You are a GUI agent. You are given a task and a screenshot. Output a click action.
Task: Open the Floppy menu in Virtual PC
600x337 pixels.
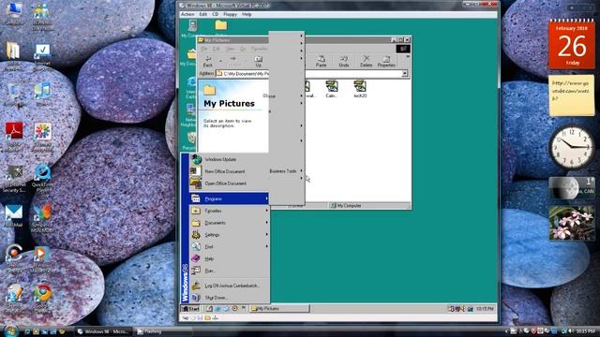pyautogui.click(x=230, y=14)
